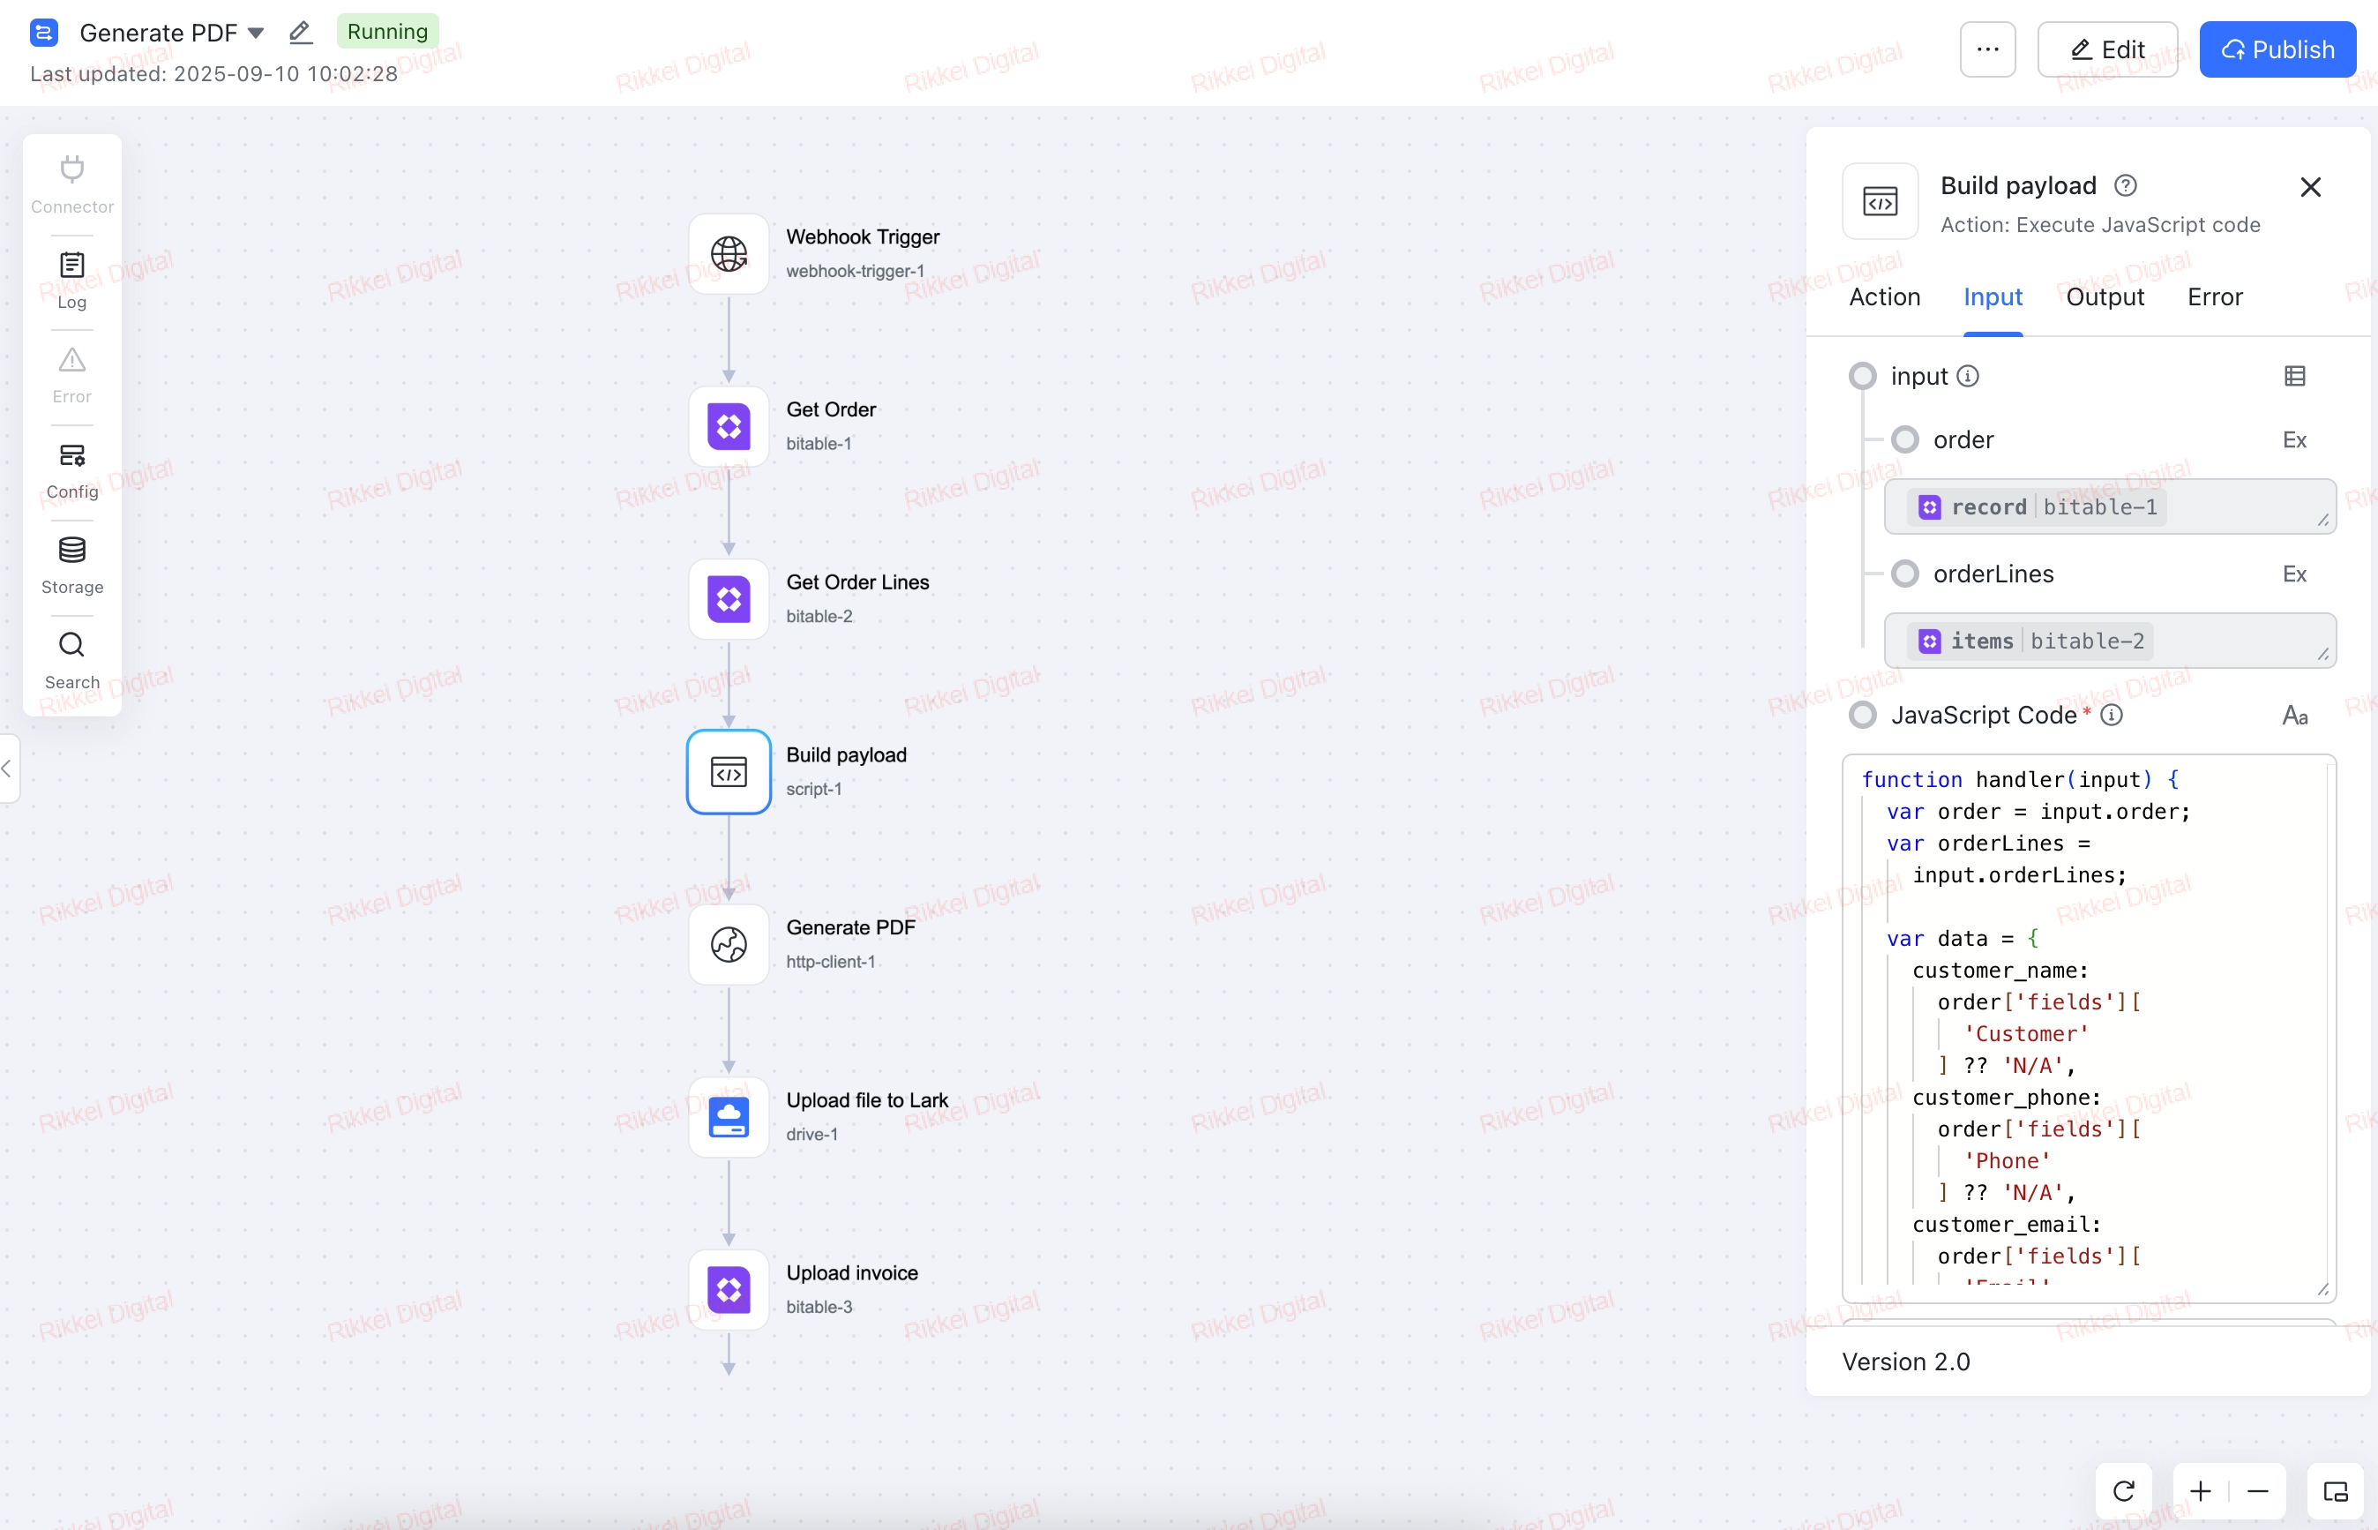The width and height of the screenshot is (2378, 1530).
Task: Switch to the Action tab
Action: point(1883,297)
